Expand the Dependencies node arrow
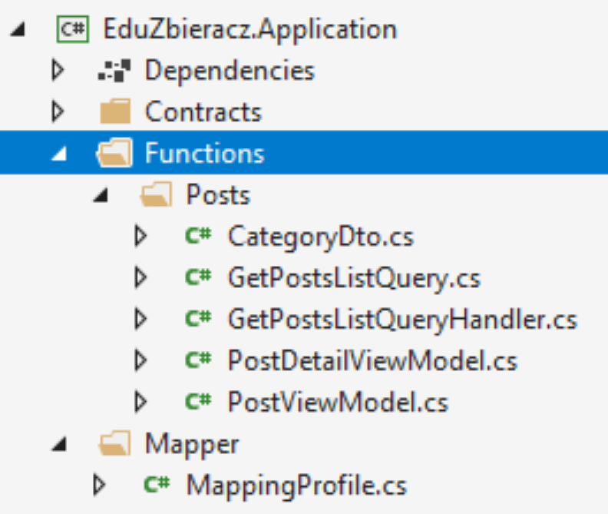Image resolution: width=608 pixels, height=514 pixels. (58, 70)
